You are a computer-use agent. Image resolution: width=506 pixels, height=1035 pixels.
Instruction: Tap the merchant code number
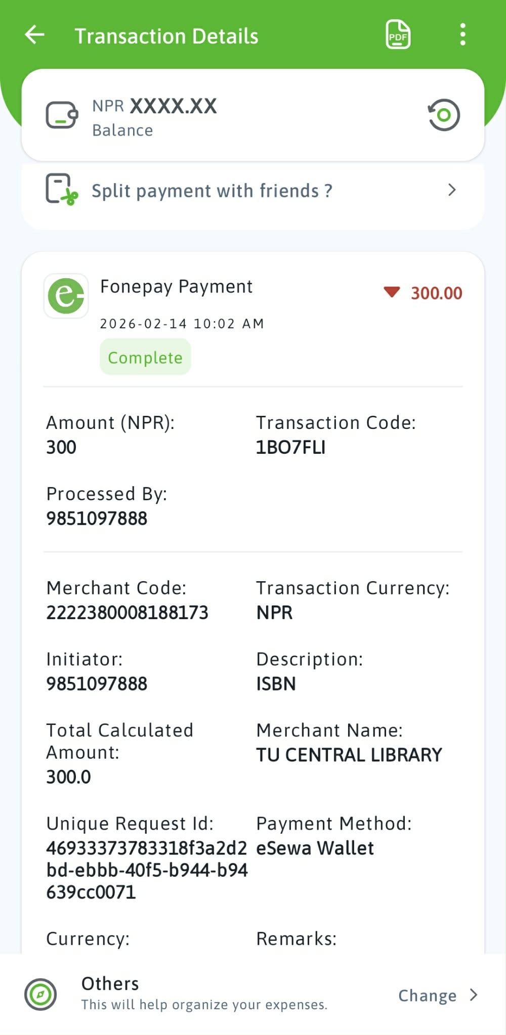click(127, 613)
